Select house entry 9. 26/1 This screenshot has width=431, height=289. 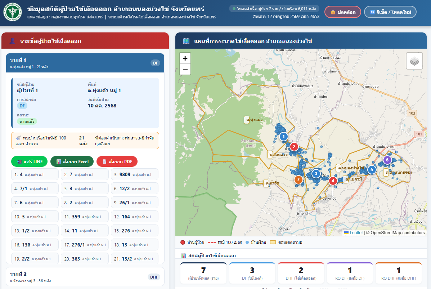(x=135, y=203)
